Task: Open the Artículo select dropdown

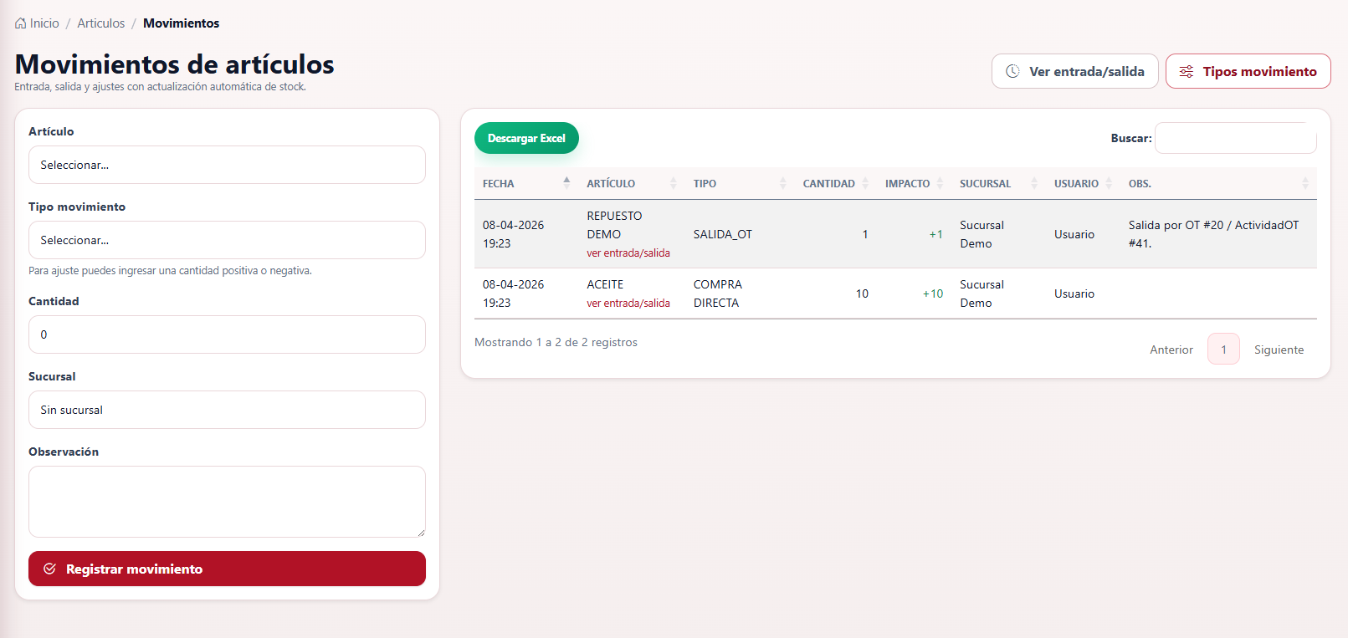Action: pyautogui.click(x=227, y=165)
